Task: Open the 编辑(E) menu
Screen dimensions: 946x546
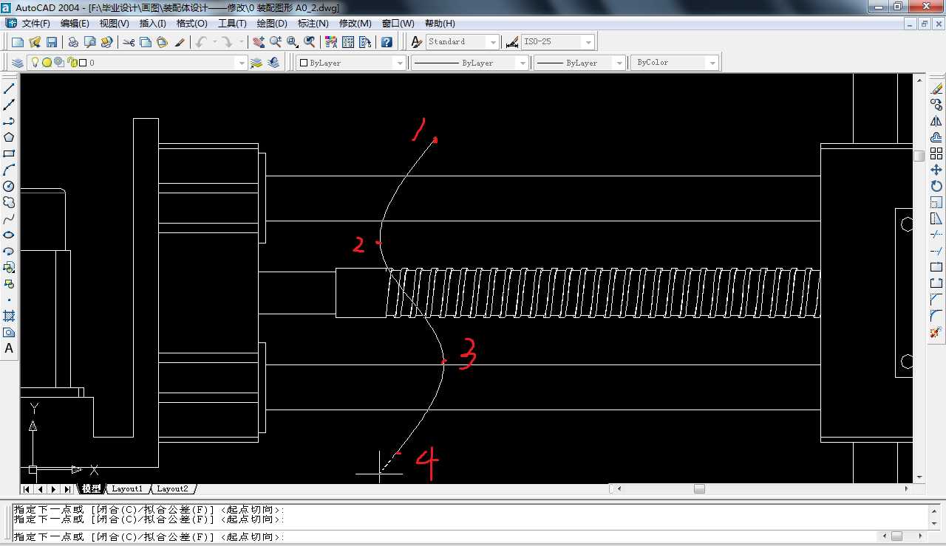Action: click(x=75, y=24)
